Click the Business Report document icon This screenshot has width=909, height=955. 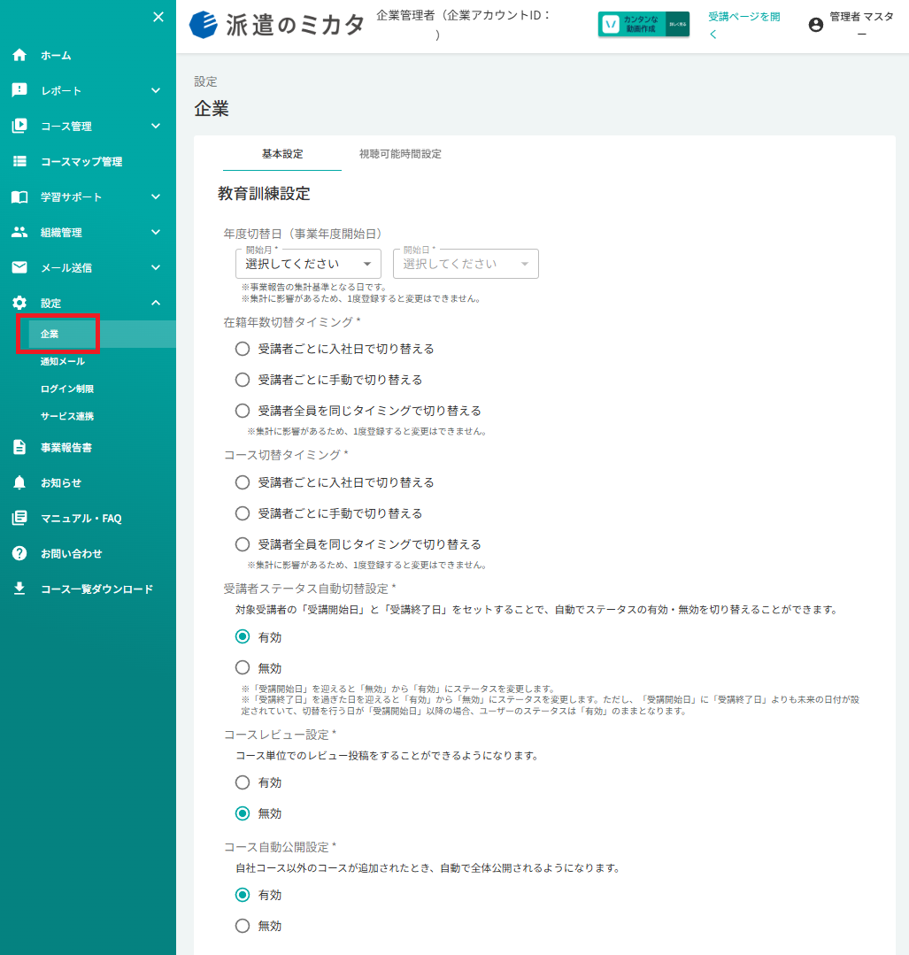19,447
